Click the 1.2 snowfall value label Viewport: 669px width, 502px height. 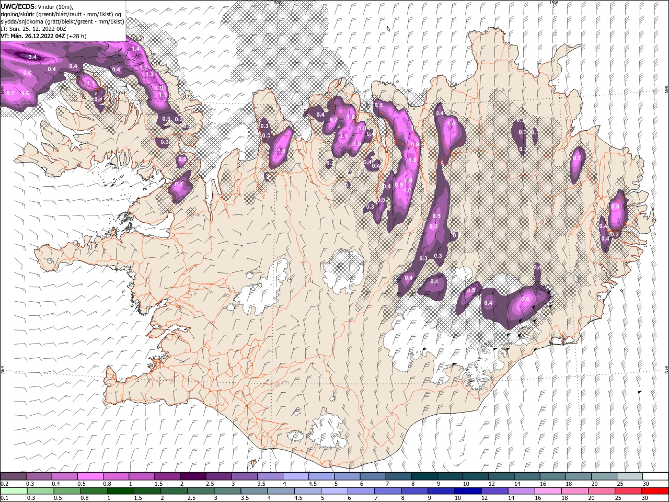(x=144, y=67)
